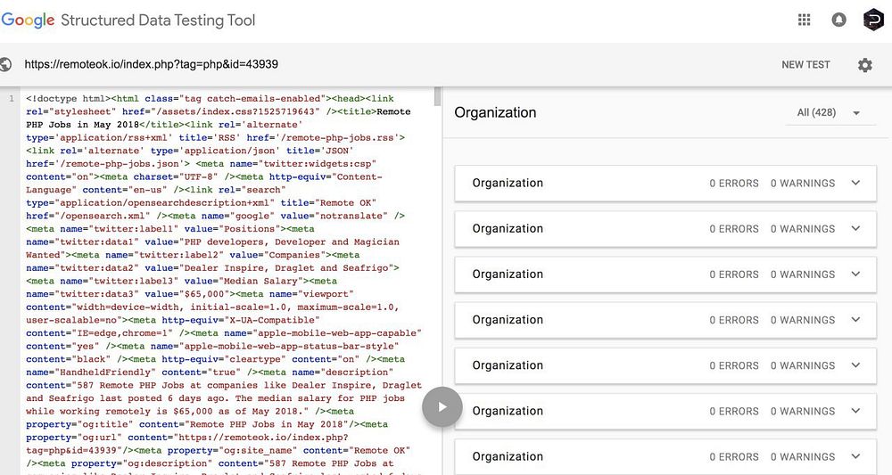Open the All (428) filter dropdown
Screen dimensions: 892x475
(x=830, y=113)
